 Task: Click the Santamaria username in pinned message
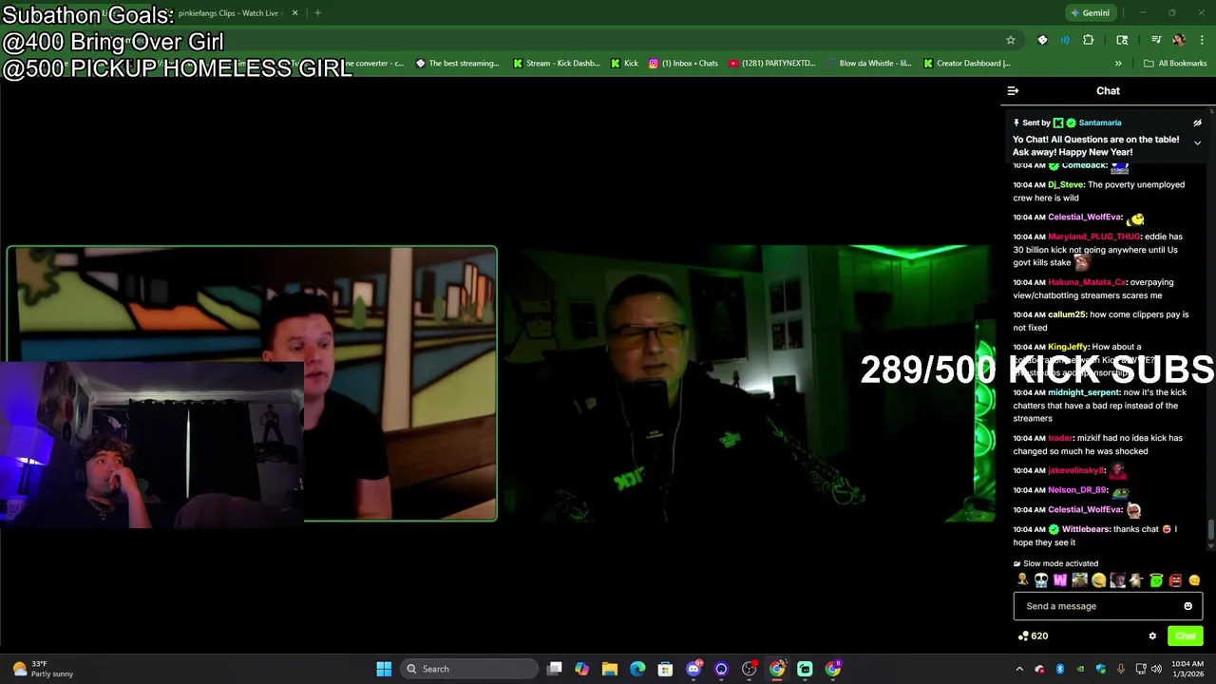1100,123
